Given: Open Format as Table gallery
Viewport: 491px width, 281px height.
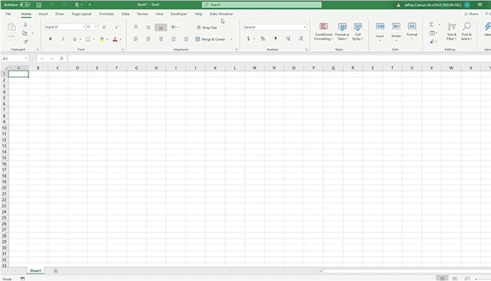Looking at the screenshot, I should (x=342, y=31).
